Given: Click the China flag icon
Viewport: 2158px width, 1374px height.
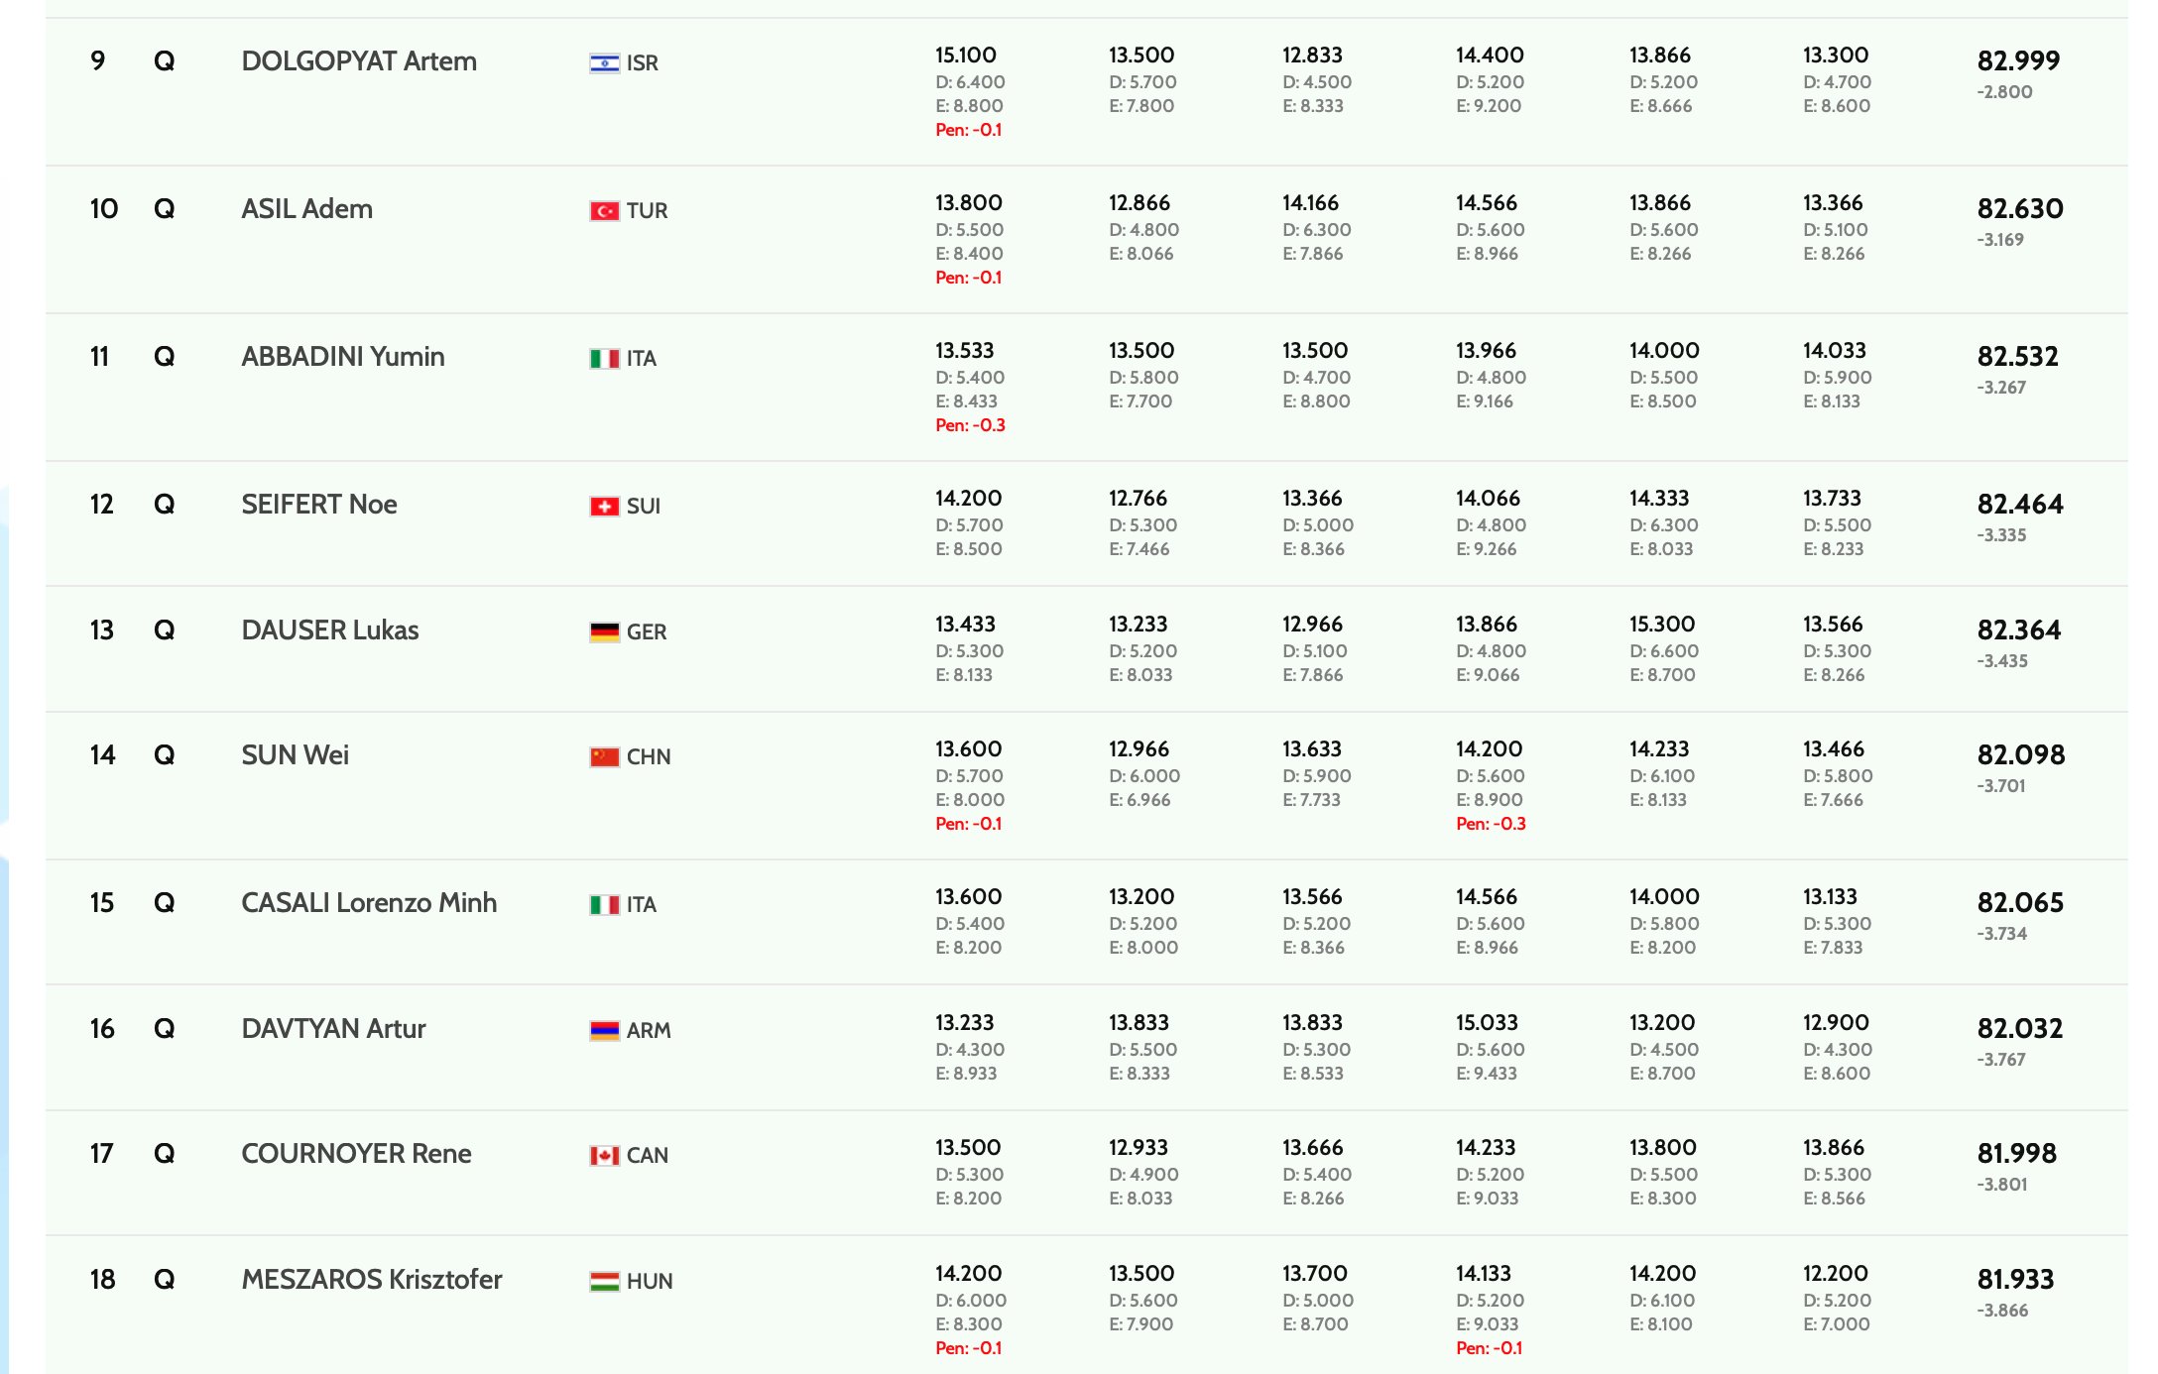Looking at the screenshot, I should pos(604,757).
